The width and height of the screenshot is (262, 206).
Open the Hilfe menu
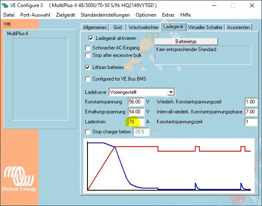coord(185,15)
